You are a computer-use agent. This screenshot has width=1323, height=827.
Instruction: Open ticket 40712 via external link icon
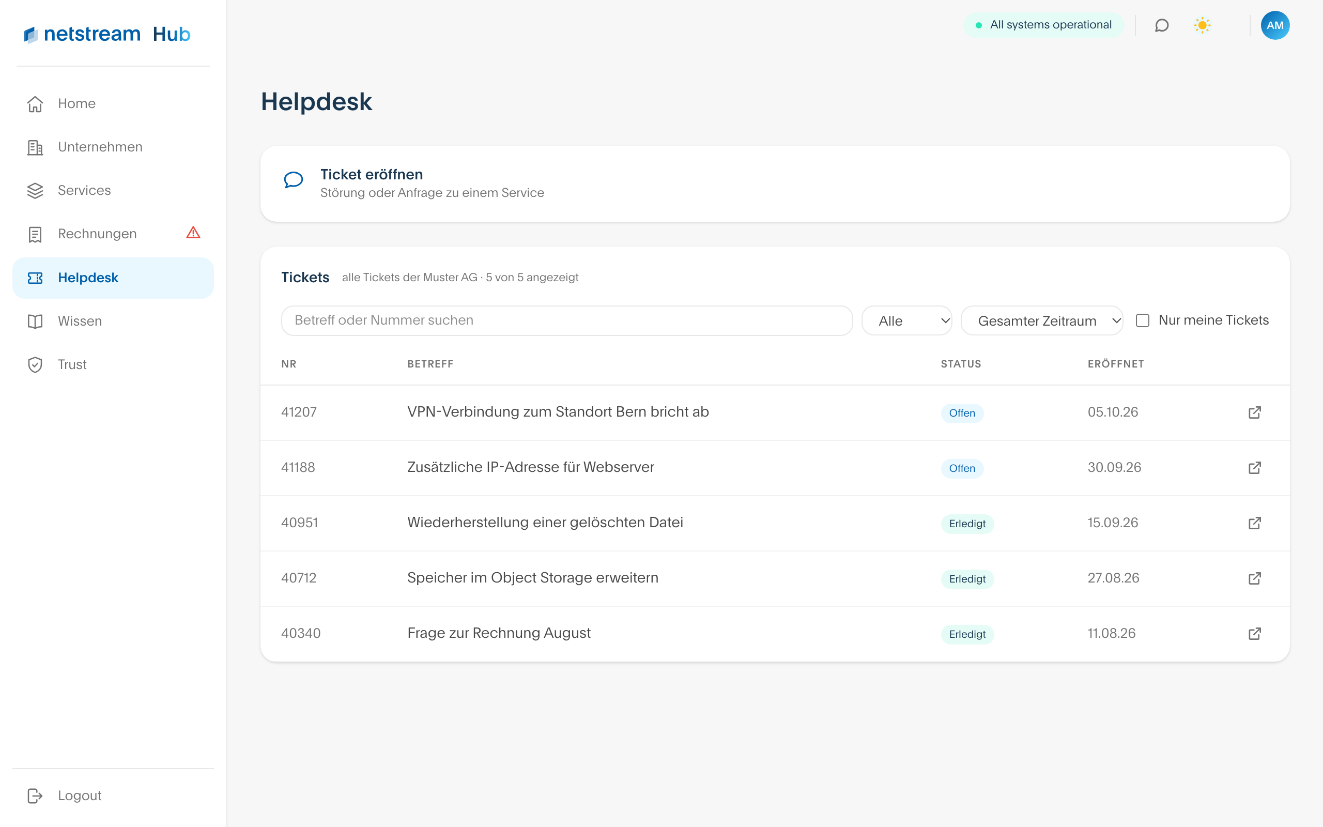pyautogui.click(x=1255, y=578)
